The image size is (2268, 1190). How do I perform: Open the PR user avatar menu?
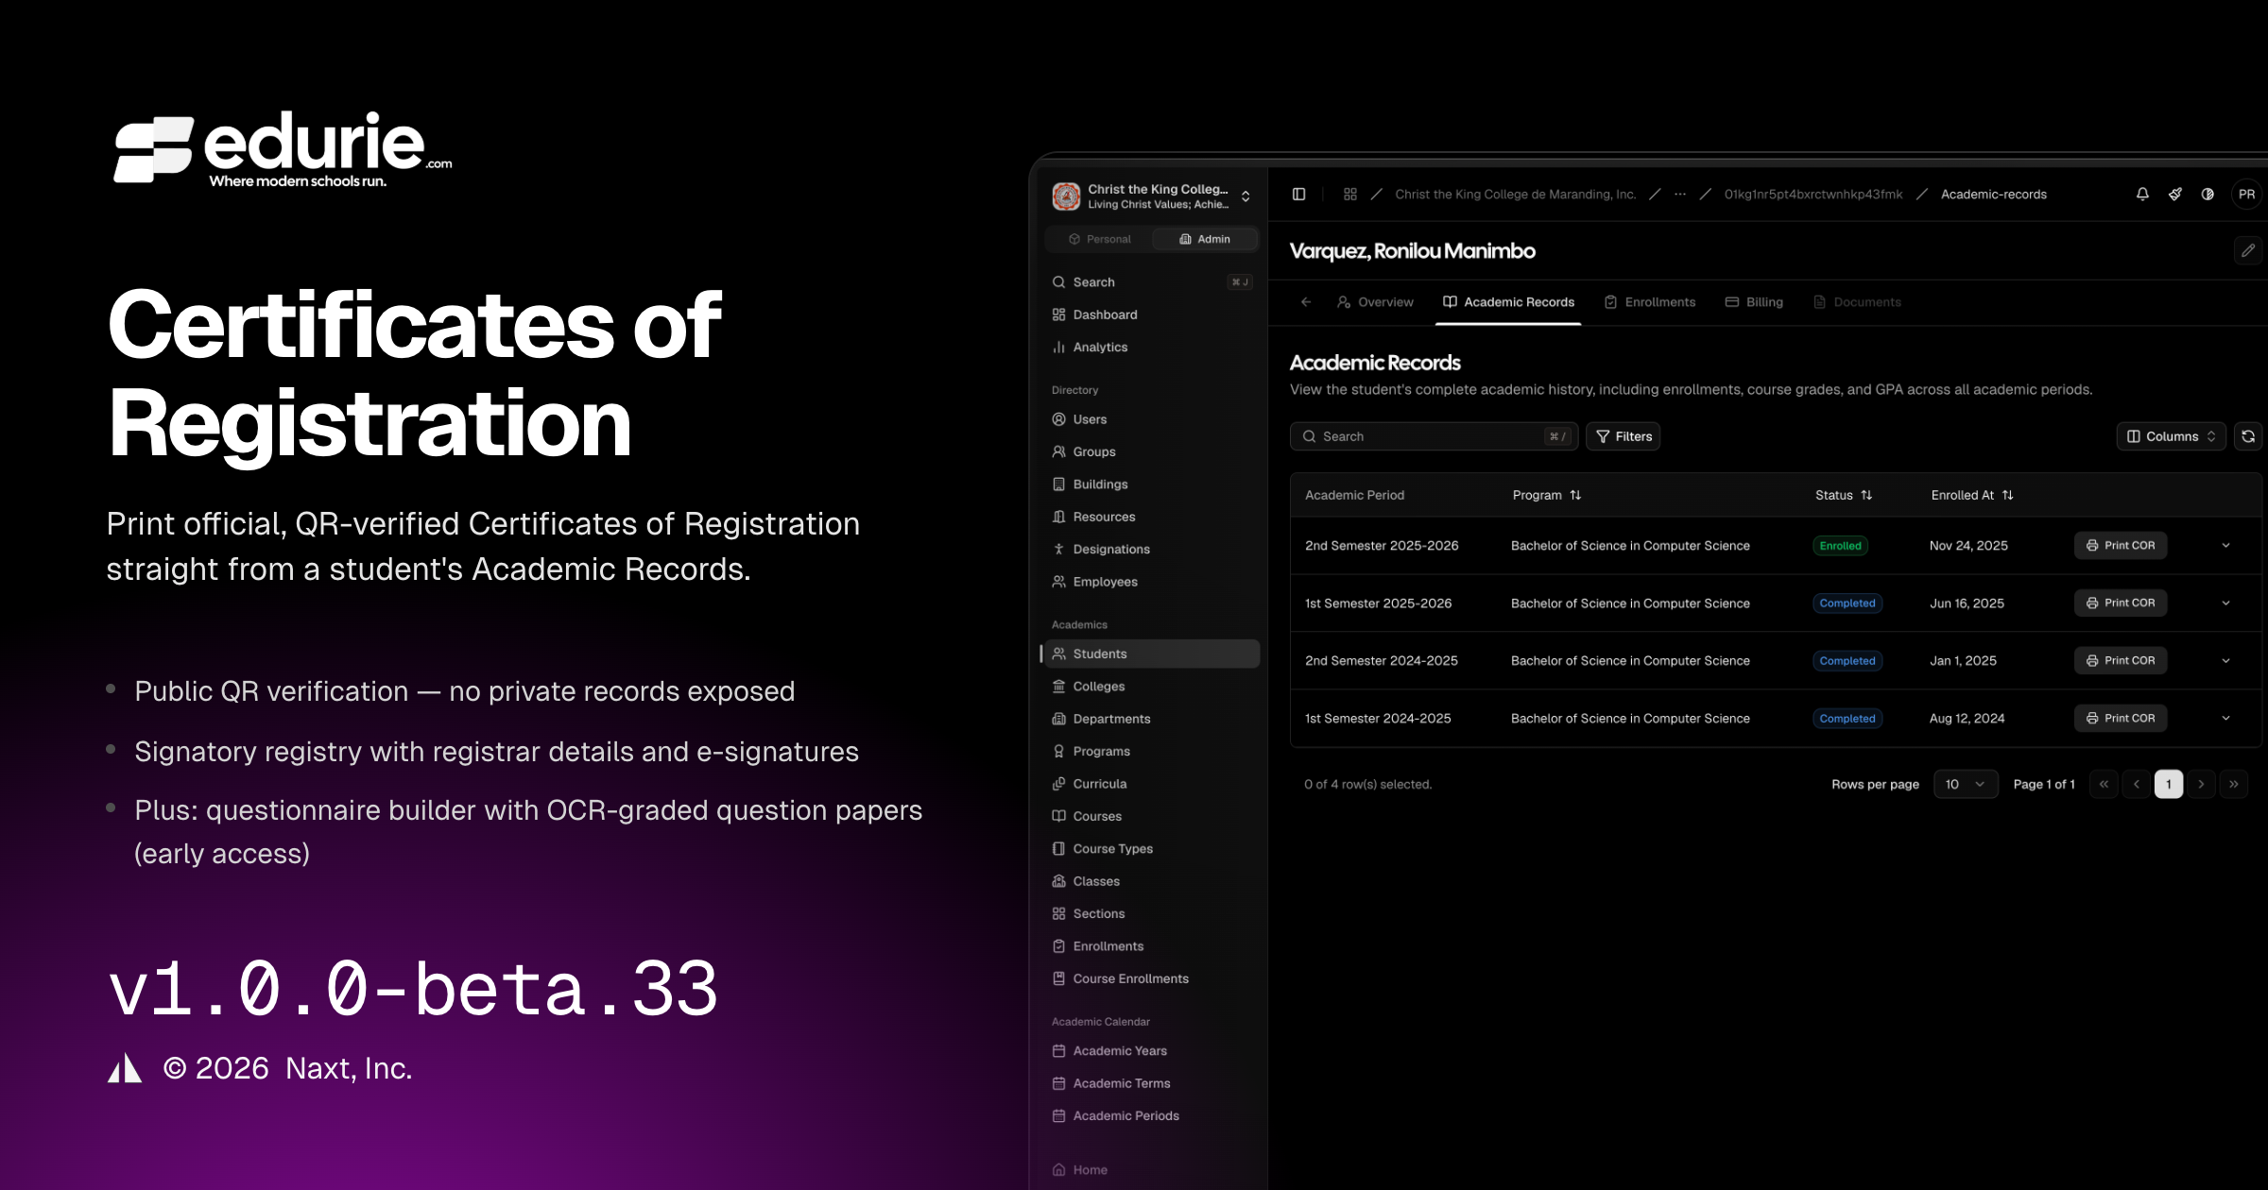click(x=2246, y=195)
